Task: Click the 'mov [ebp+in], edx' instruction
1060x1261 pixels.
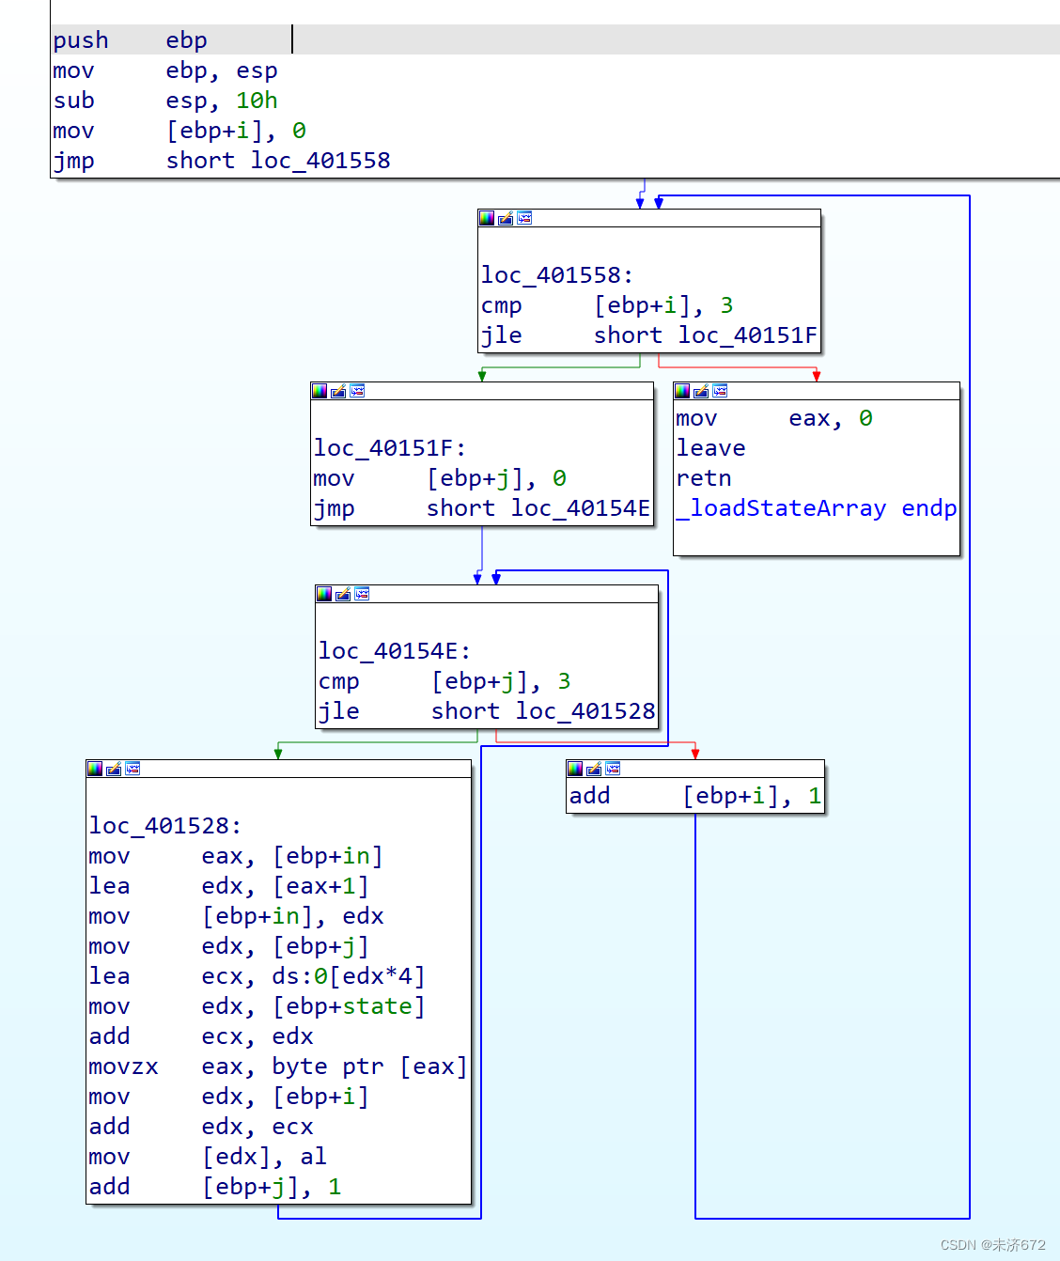Action: coord(236,916)
